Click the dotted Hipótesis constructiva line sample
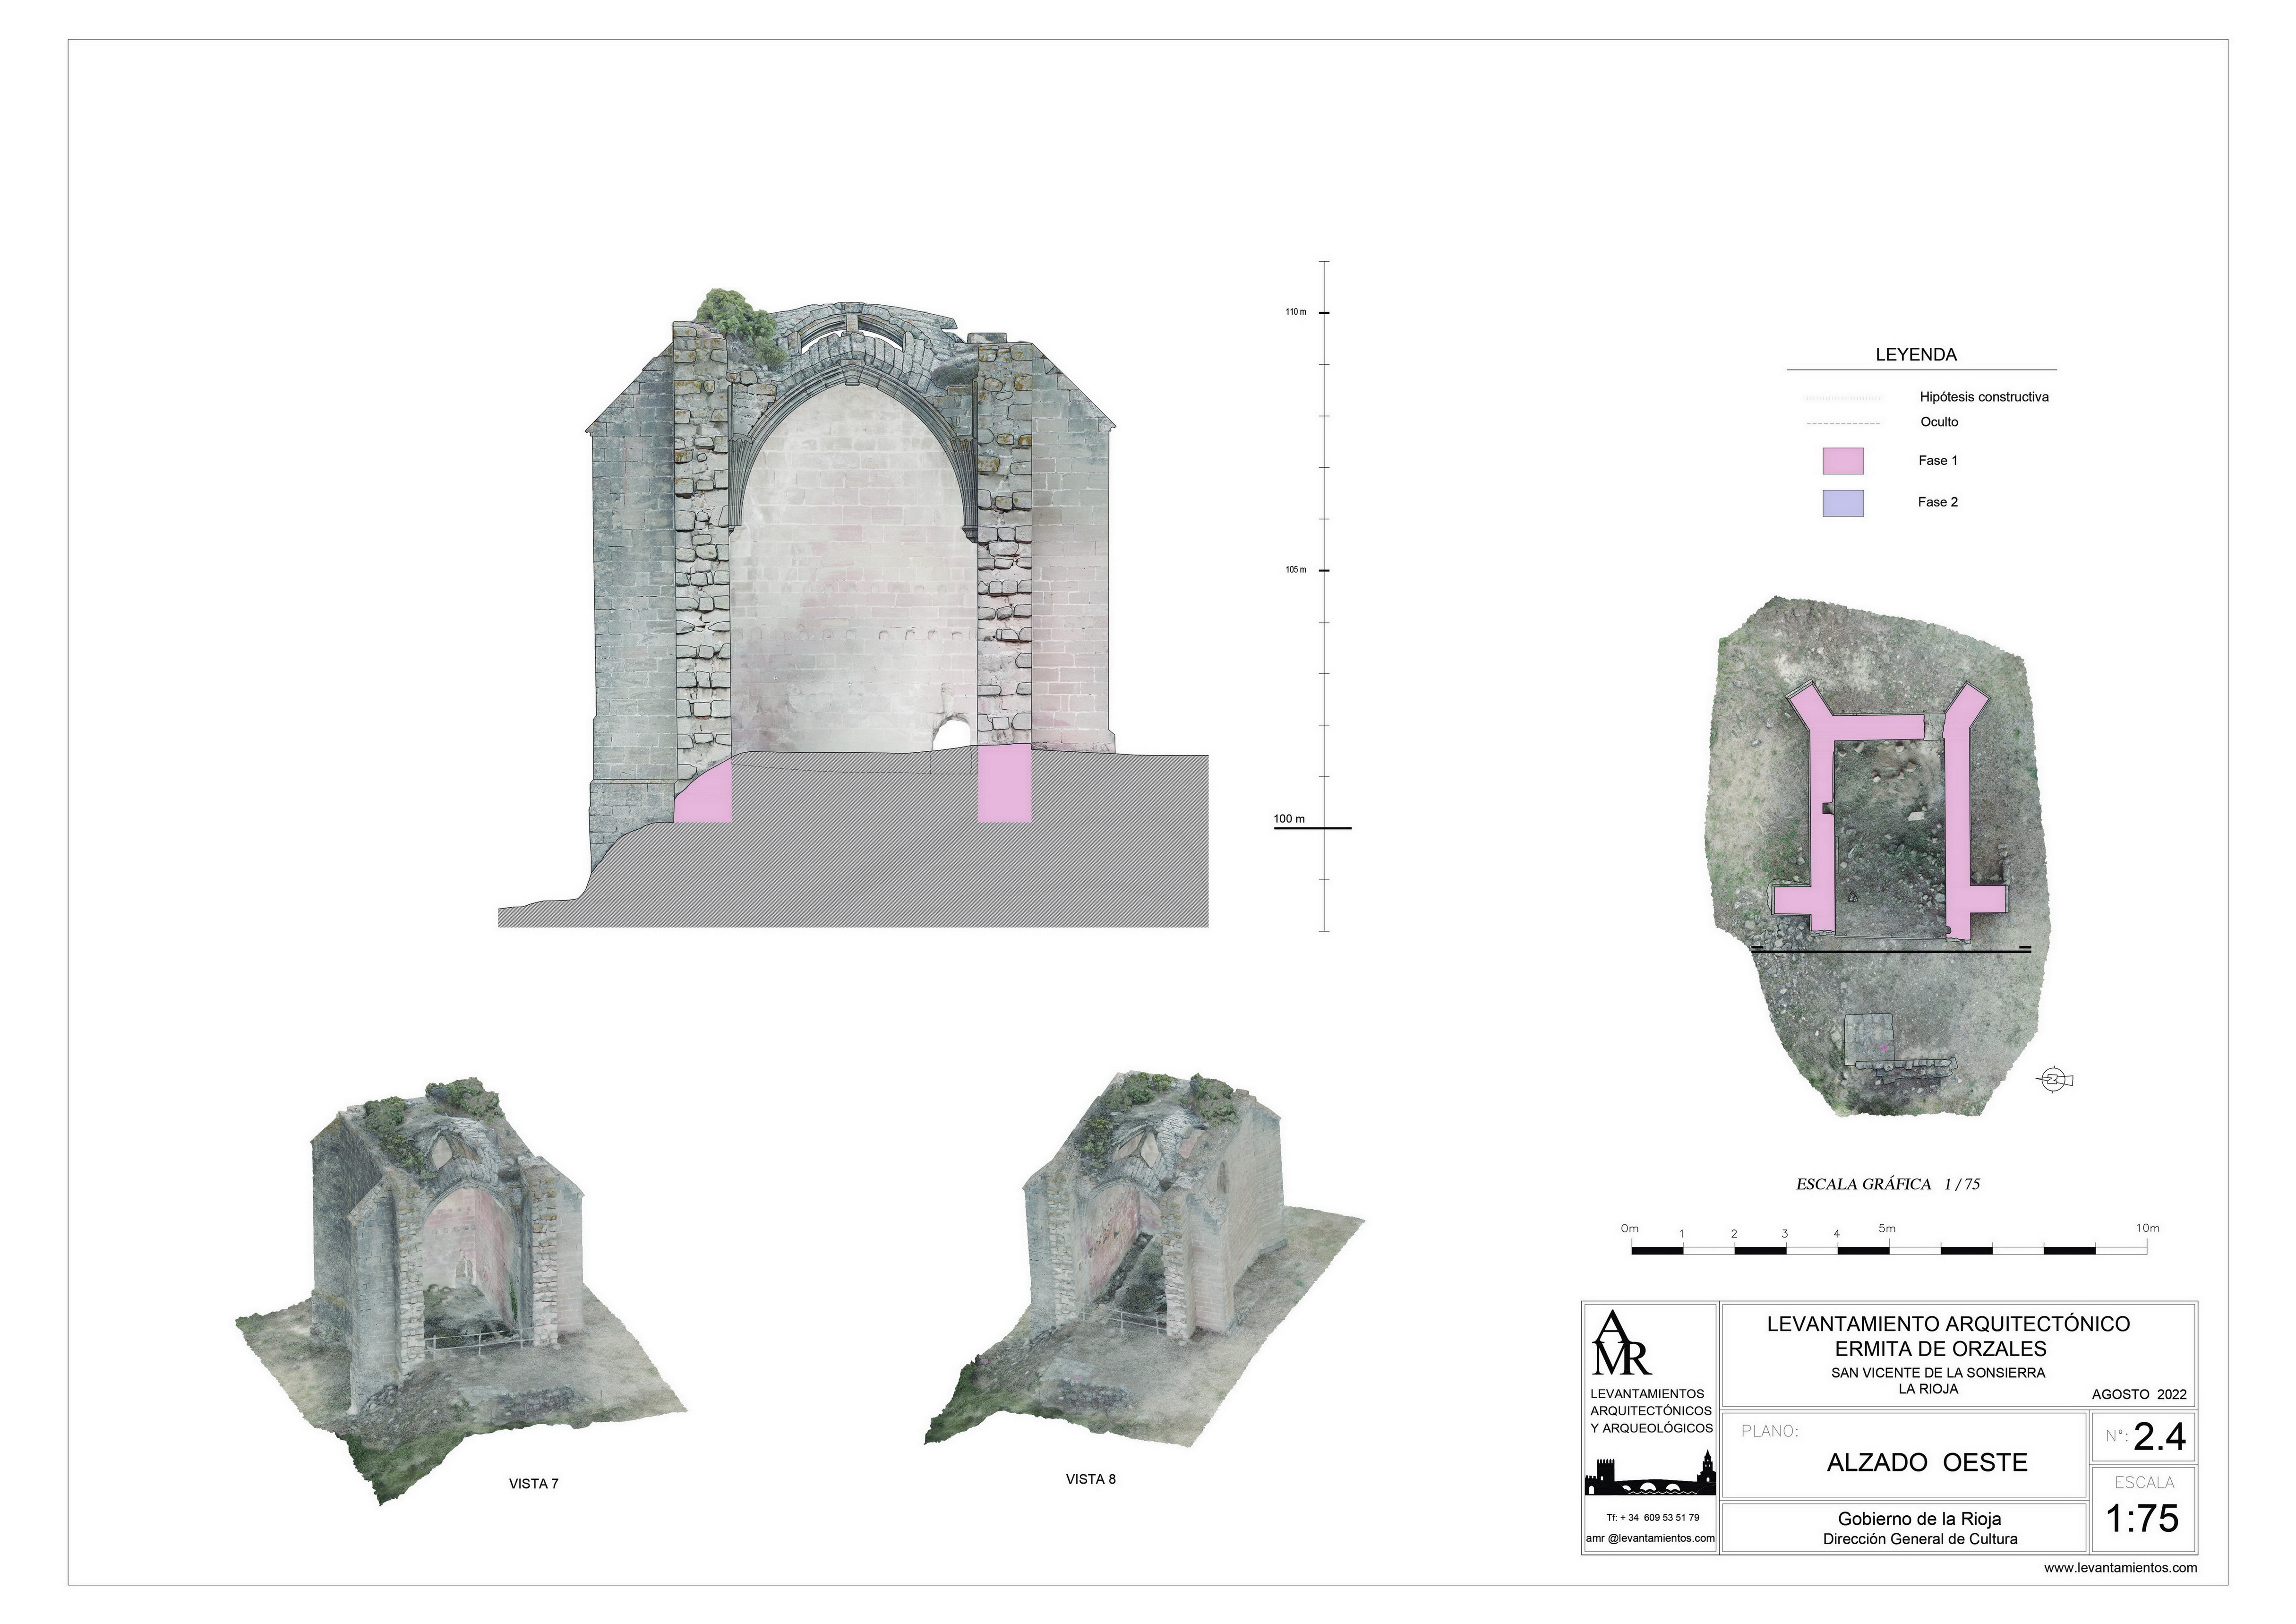 [x=1843, y=398]
